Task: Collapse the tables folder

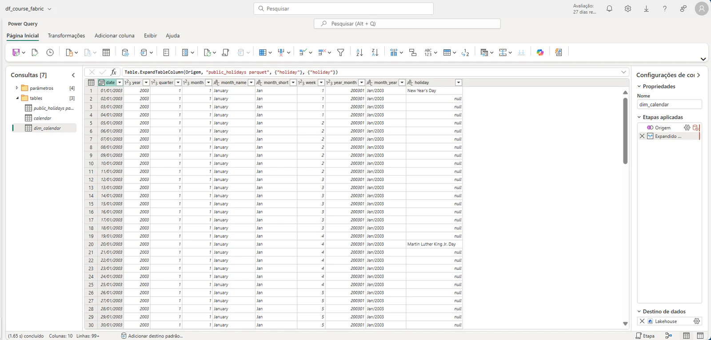Action: click(17, 98)
